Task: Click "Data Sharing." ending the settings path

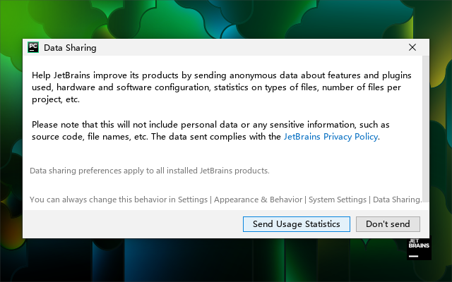Action: (x=397, y=200)
